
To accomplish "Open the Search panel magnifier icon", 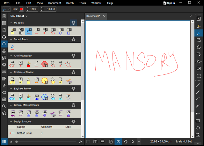I will click(x=4, y=106).
